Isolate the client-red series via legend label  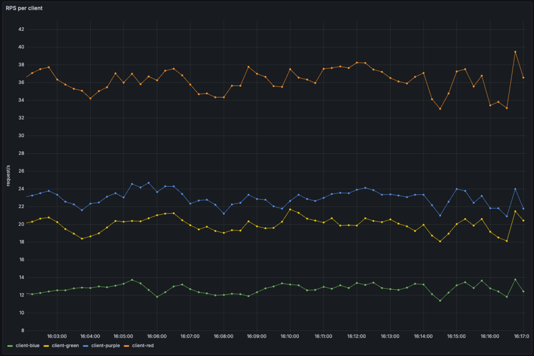(x=143, y=346)
